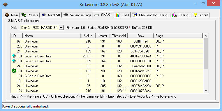Click raw value 68ffffffffa4
Screen dimensions: 222x111
pos(141,41)
